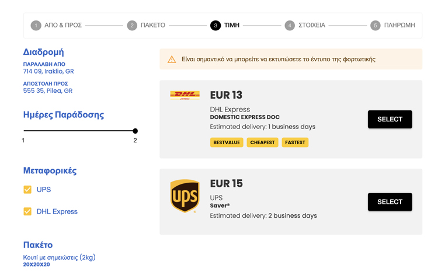The width and height of the screenshot is (438, 279).
Task: Click the delivery days slider handle
Action: click(135, 131)
